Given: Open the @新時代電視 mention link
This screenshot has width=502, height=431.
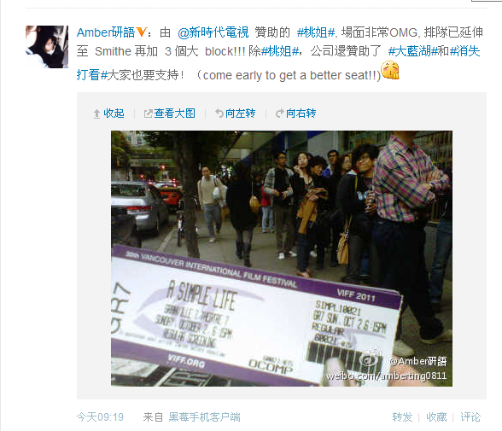Looking at the screenshot, I should click(213, 32).
